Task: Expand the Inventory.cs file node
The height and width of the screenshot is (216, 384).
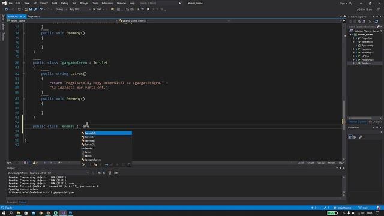Action: 353,53
